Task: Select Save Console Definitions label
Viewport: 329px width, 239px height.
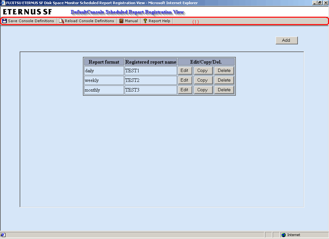Action: [x=31, y=21]
